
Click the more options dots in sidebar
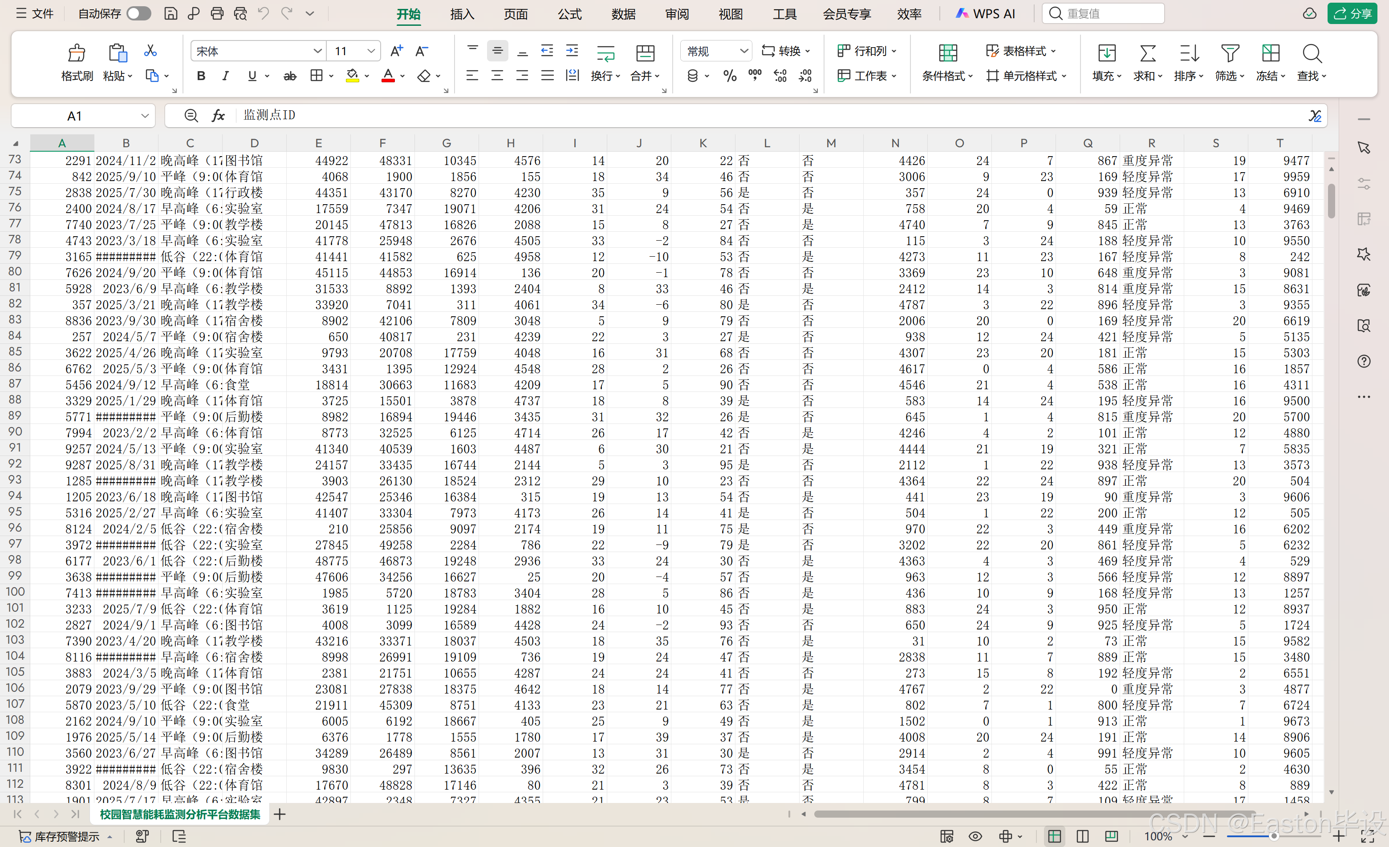point(1364,396)
